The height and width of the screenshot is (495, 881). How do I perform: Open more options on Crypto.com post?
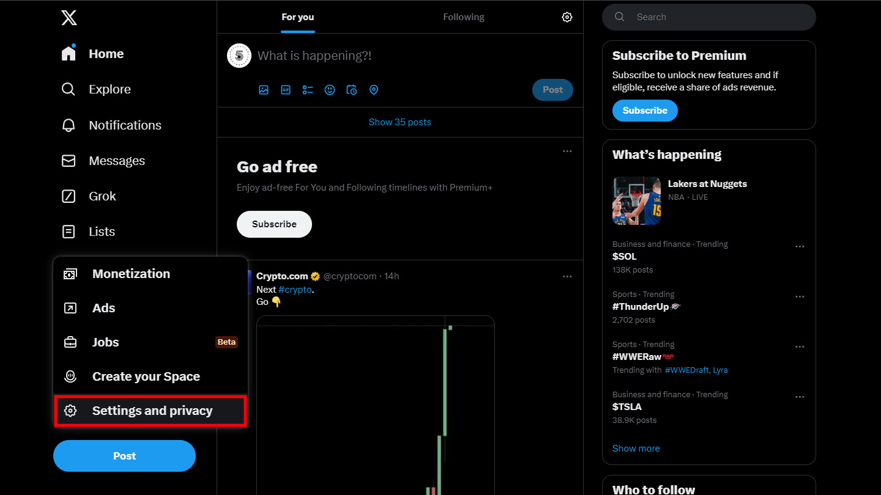[x=567, y=276]
